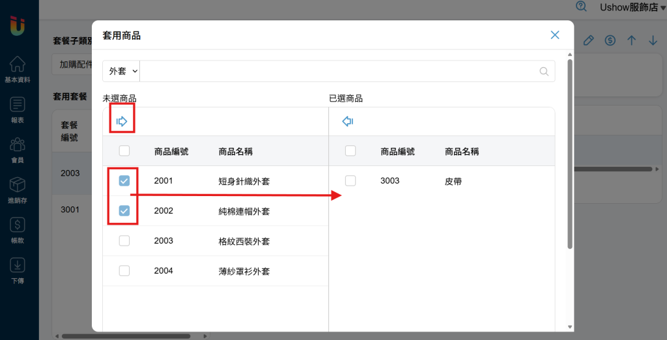Image resolution: width=667 pixels, height=340 pixels.
Task: Open the 基本資料 home sidebar icon
Action: [x=18, y=69]
